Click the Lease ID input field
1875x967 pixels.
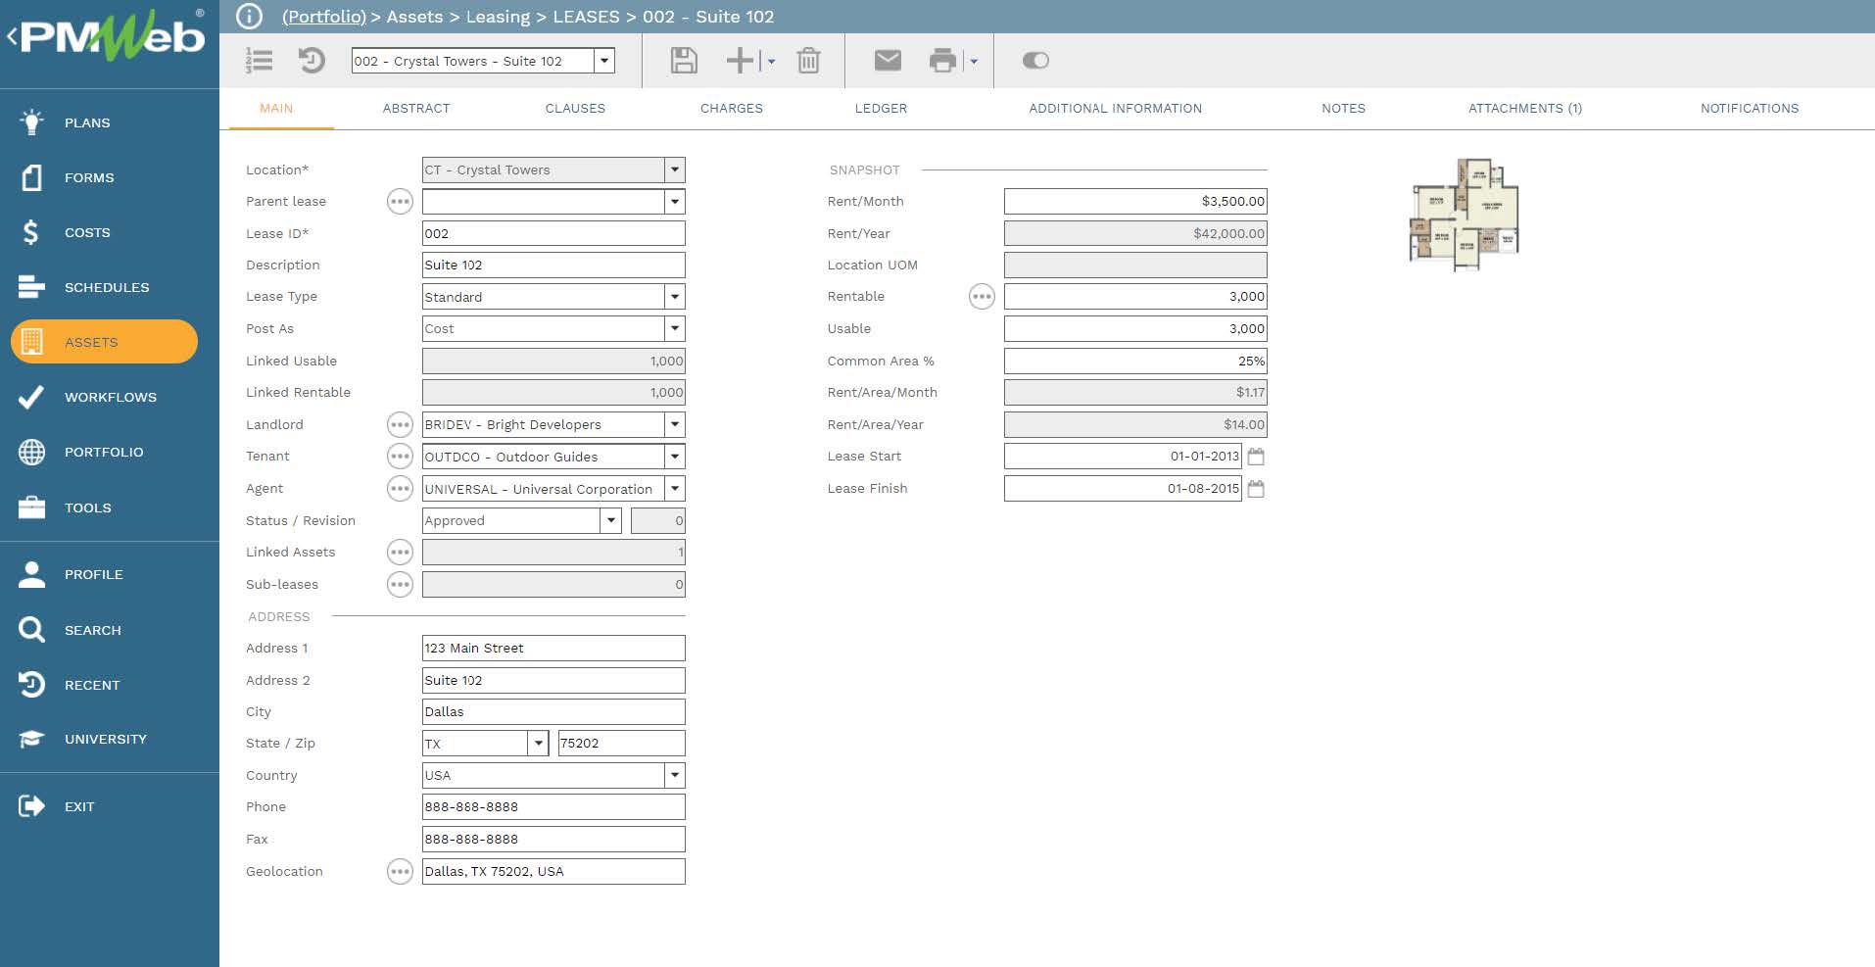click(x=553, y=233)
